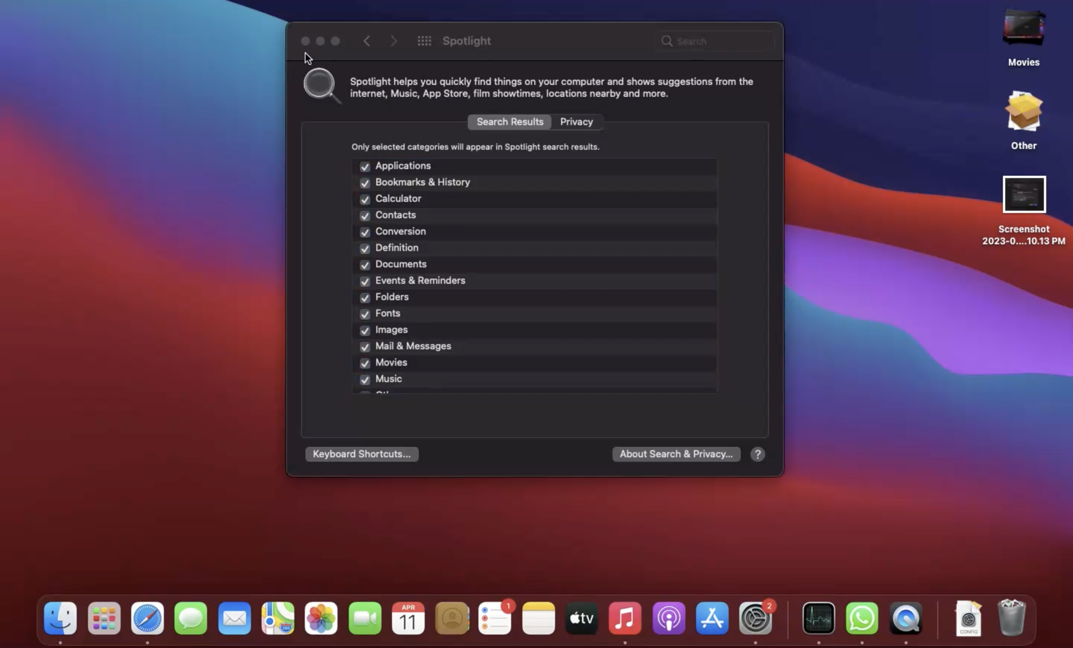Screen dimensions: 1073x648
Task: Uncheck the Folders category
Action: [365, 298]
